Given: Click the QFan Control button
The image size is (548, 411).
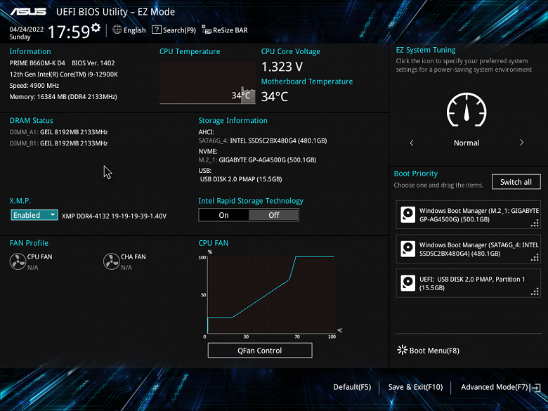Looking at the screenshot, I should 260,351.
